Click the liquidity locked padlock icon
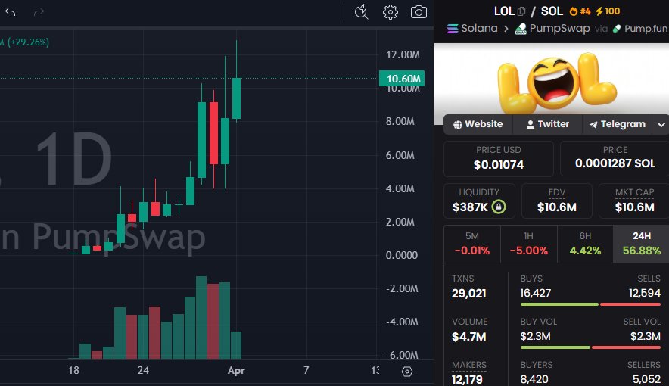669x386 pixels. tap(498, 207)
